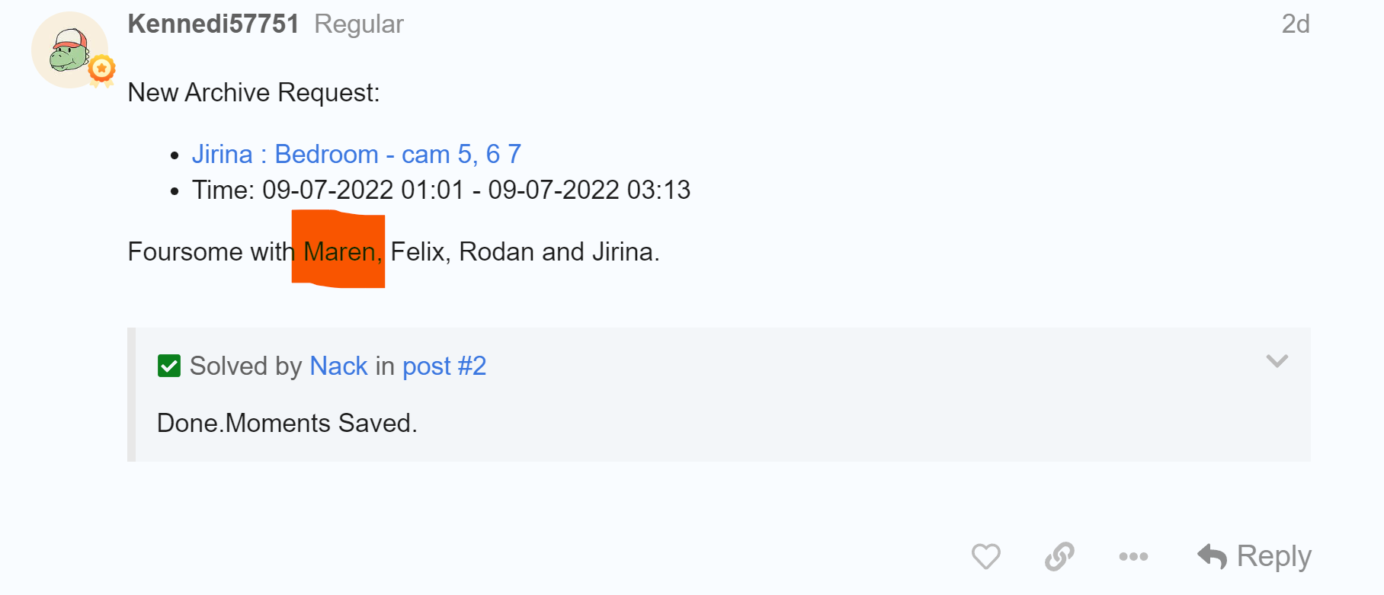The width and height of the screenshot is (1384, 595).
Task: Click the orange star badge on the avatar
Action: (101, 69)
